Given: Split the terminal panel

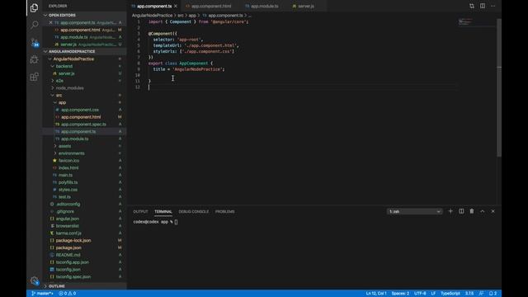Looking at the screenshot, I should (x=461, y=211).
